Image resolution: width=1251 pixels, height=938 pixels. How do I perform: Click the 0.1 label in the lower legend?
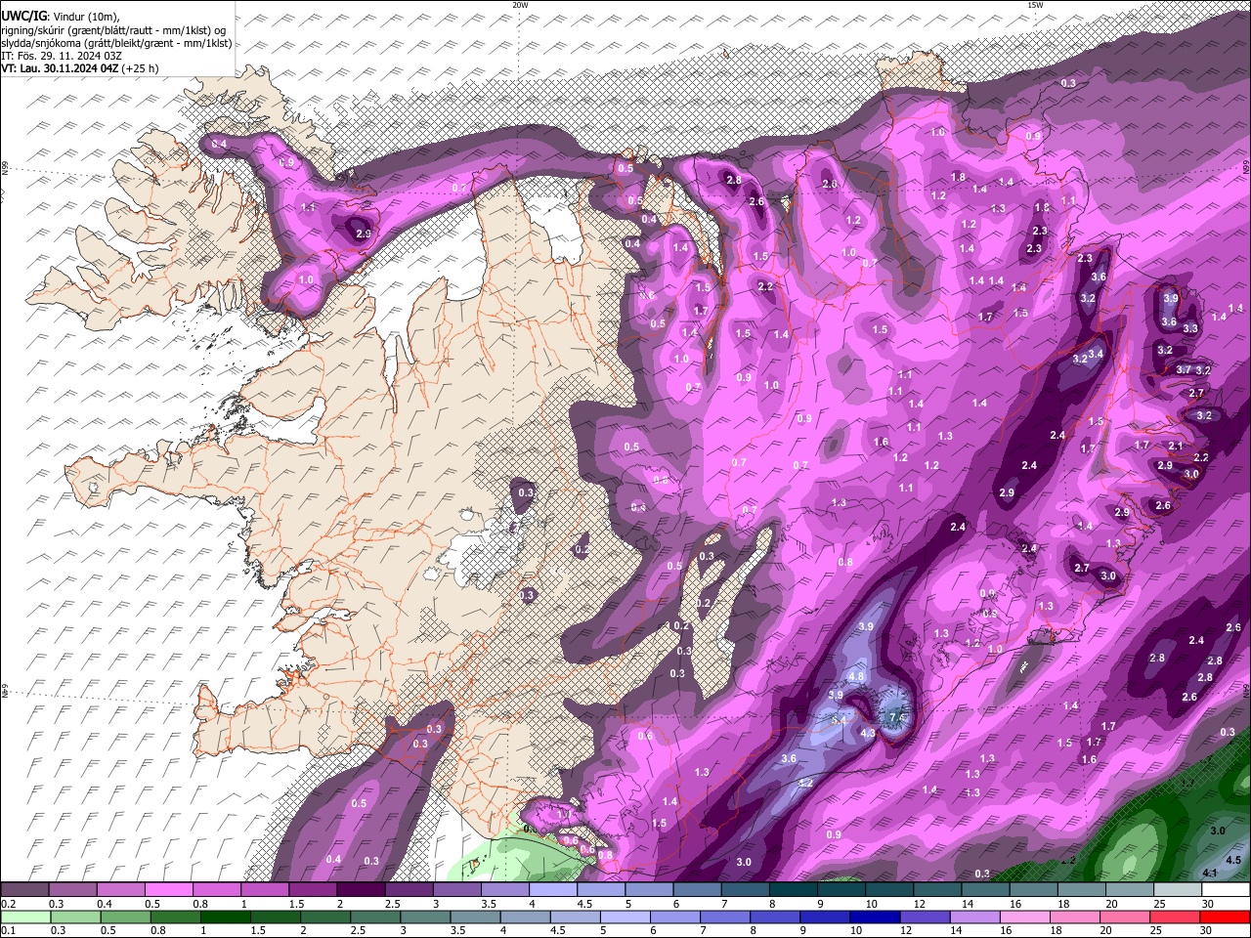point(7,931)
